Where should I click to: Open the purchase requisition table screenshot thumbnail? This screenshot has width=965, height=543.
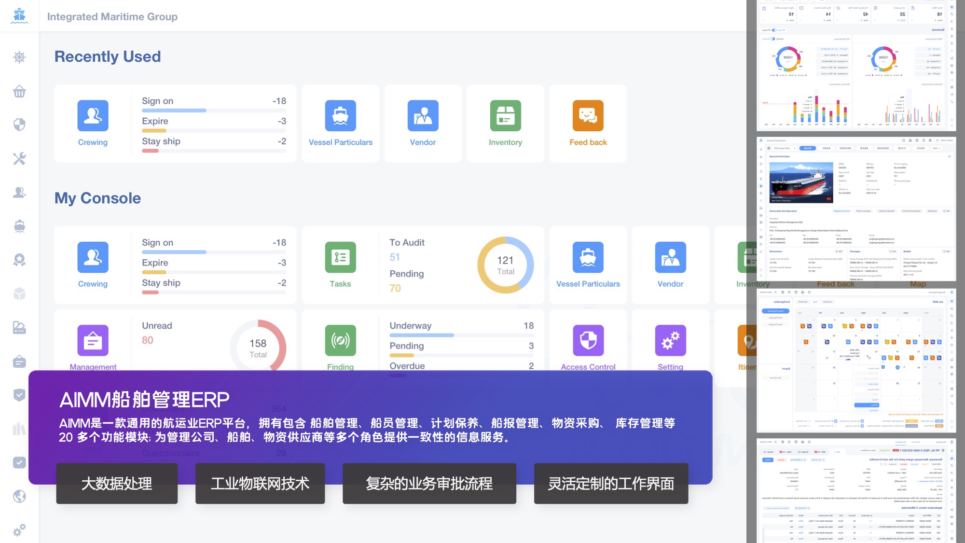tap(856, 490)
